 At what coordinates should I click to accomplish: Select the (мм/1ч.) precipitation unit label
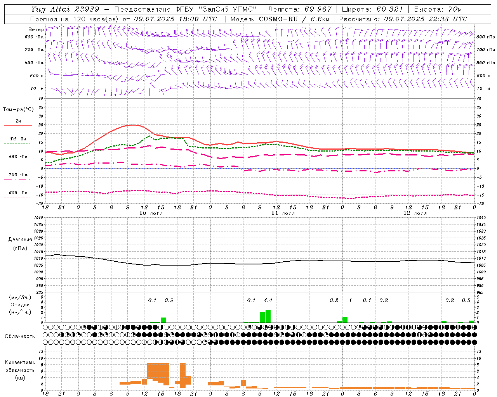[21, 312]
